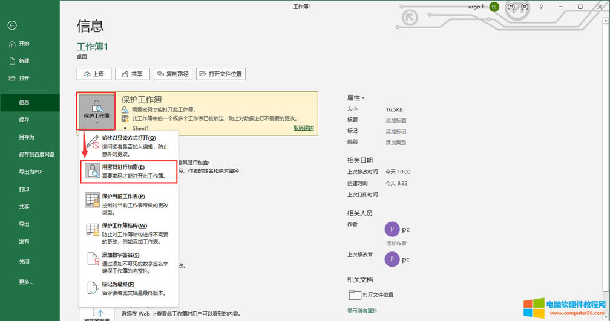Click the back arrow icon
This screenshot has width=610, height=321.
coord(12,25)
